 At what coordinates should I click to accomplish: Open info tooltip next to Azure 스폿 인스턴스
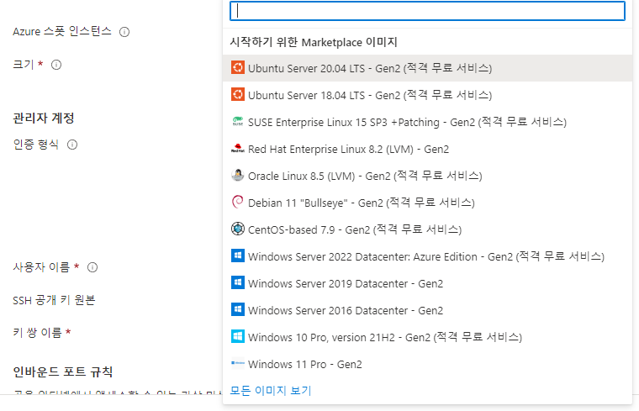click(x=124, y=32)
